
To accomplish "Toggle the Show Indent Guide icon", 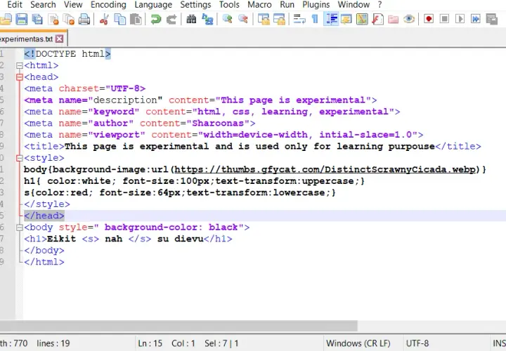I will [331, 20].
